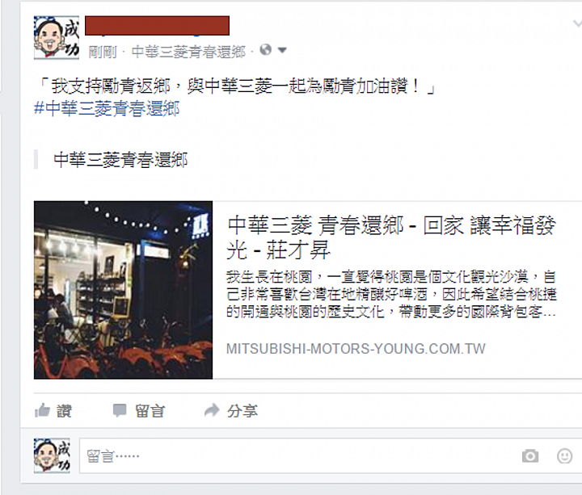Open the camera photo attachment icon

coord(530,455)
